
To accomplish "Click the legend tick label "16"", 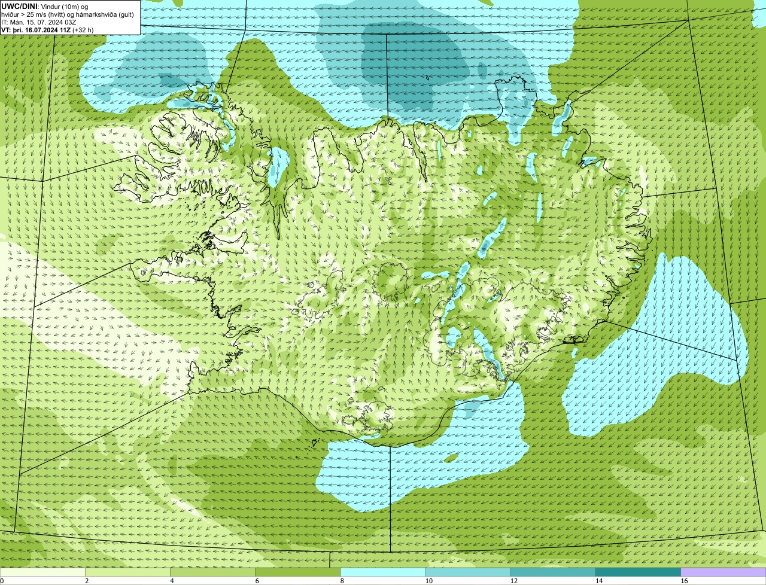I will tap(684, 581).
